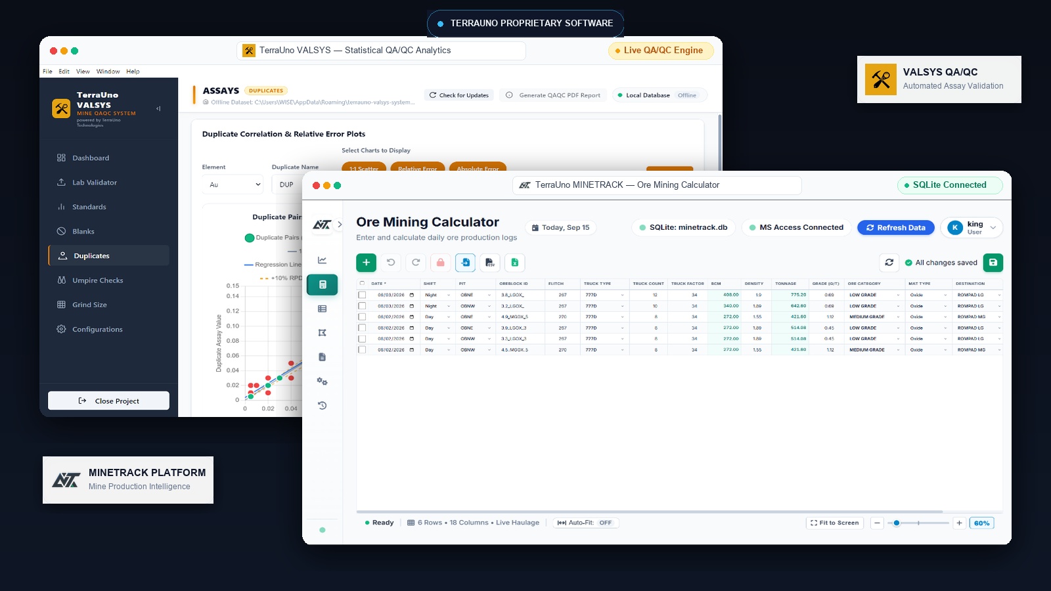Open the Shift dropdown for row 3.8_LGOX_

click(437, 295)
